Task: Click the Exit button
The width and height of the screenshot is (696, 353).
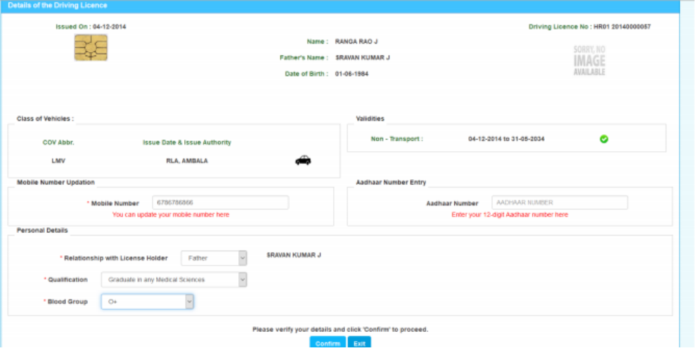Action: (x=359, y=344)
